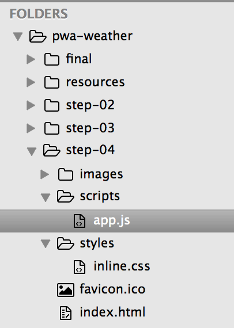Expand the final folder arrow
Viewport: 234px width, 328px height.
[x=31, y=59]
